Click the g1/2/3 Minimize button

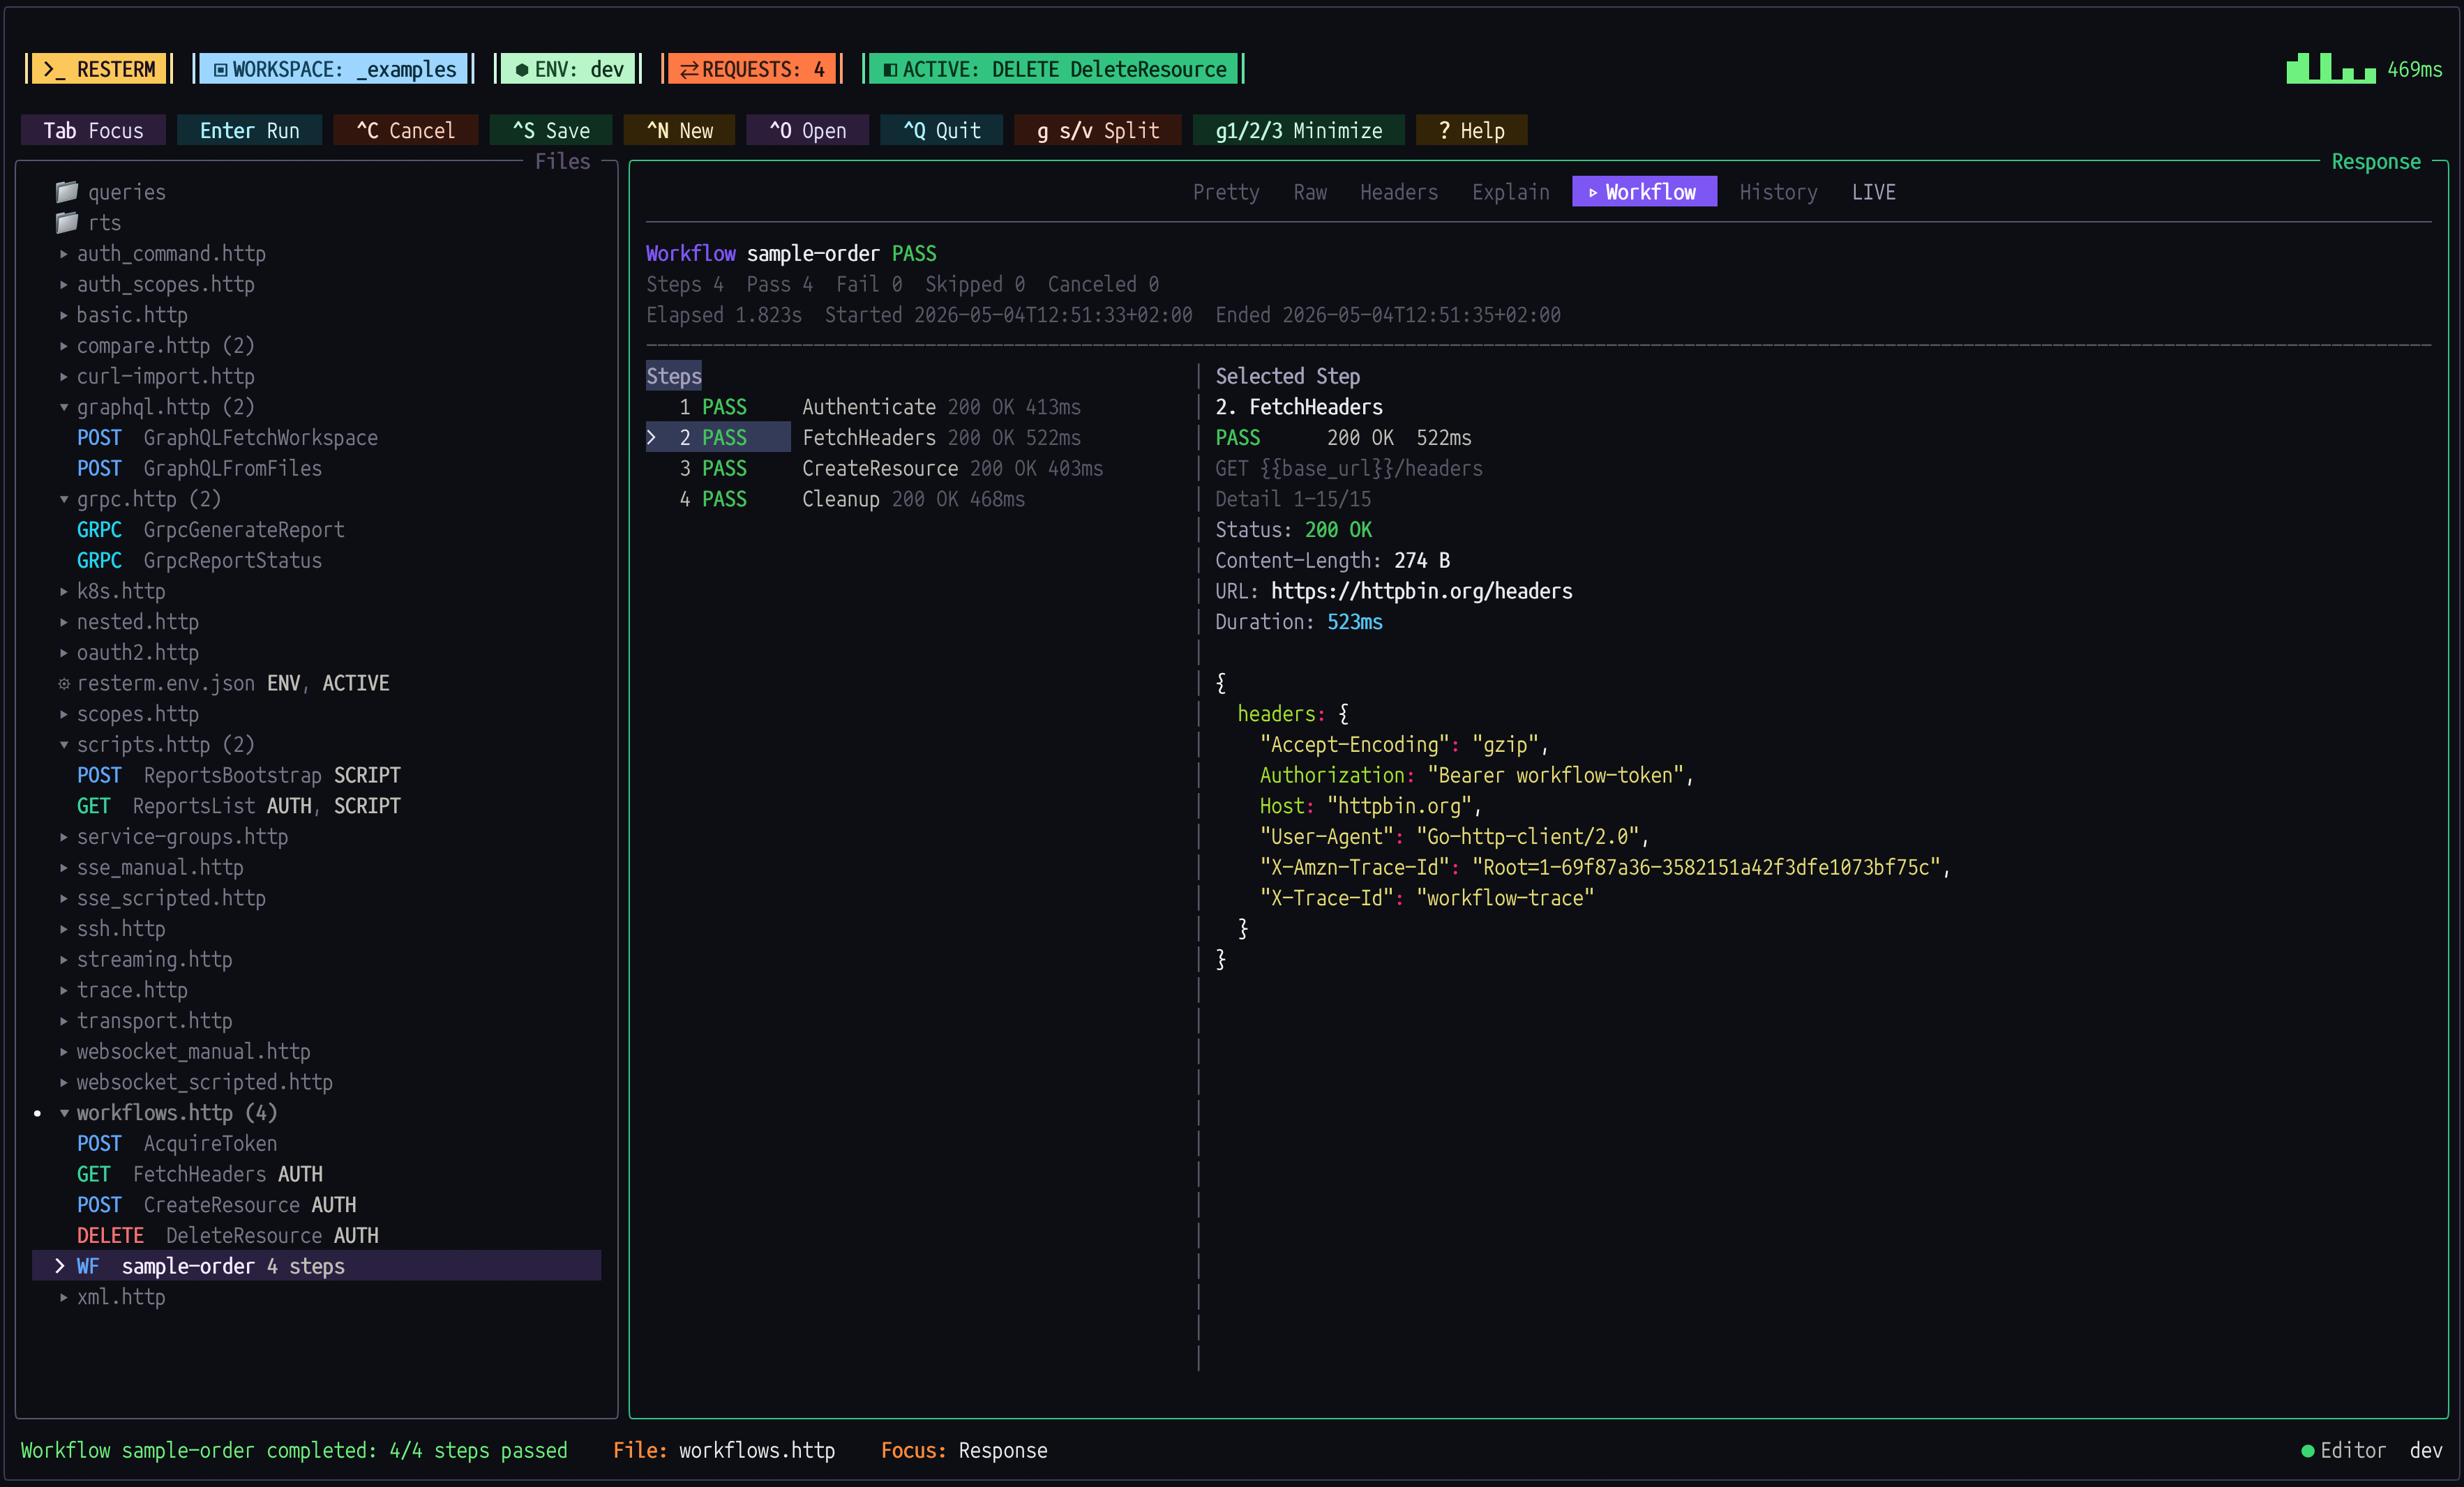1298,131
